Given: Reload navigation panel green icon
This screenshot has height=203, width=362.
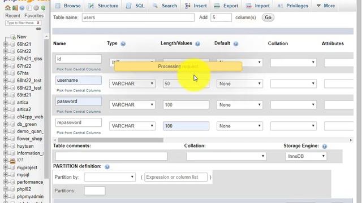Looking at the screenshot, I should coord(43,8).
